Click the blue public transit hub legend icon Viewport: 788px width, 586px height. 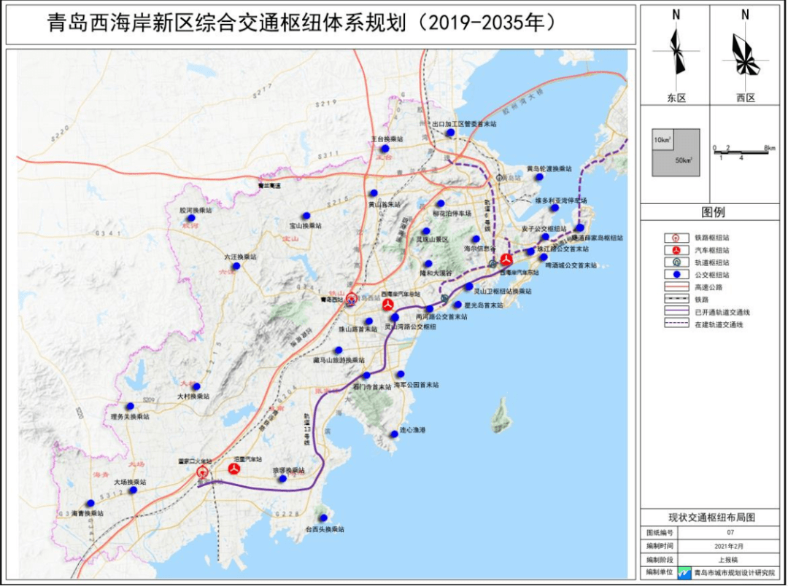click(676, 274)
